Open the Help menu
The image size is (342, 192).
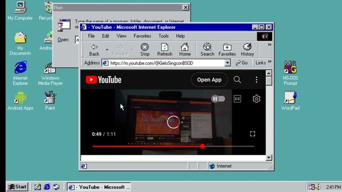[180, 36]
